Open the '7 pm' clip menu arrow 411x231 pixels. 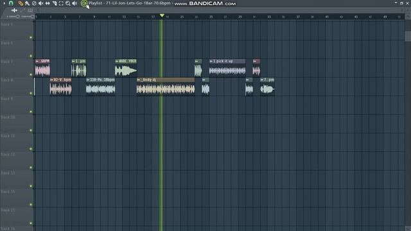(x=262, y=80)
